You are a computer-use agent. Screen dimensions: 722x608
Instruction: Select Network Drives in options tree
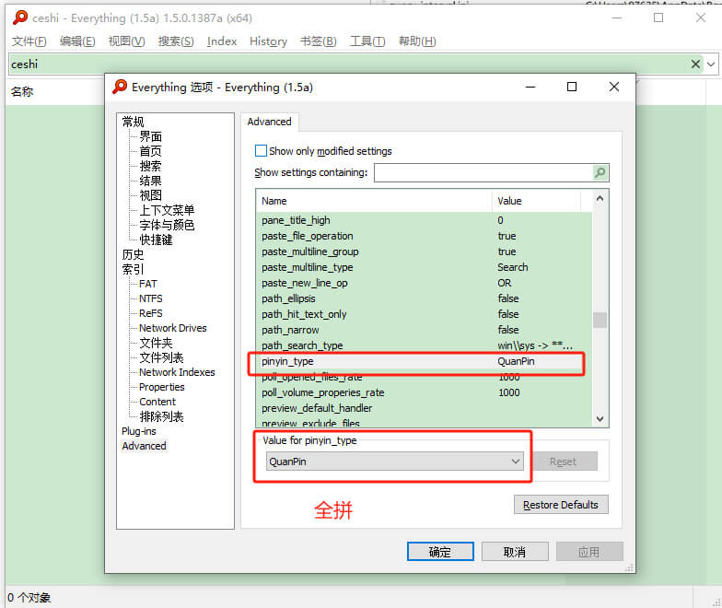pos(173,328)
